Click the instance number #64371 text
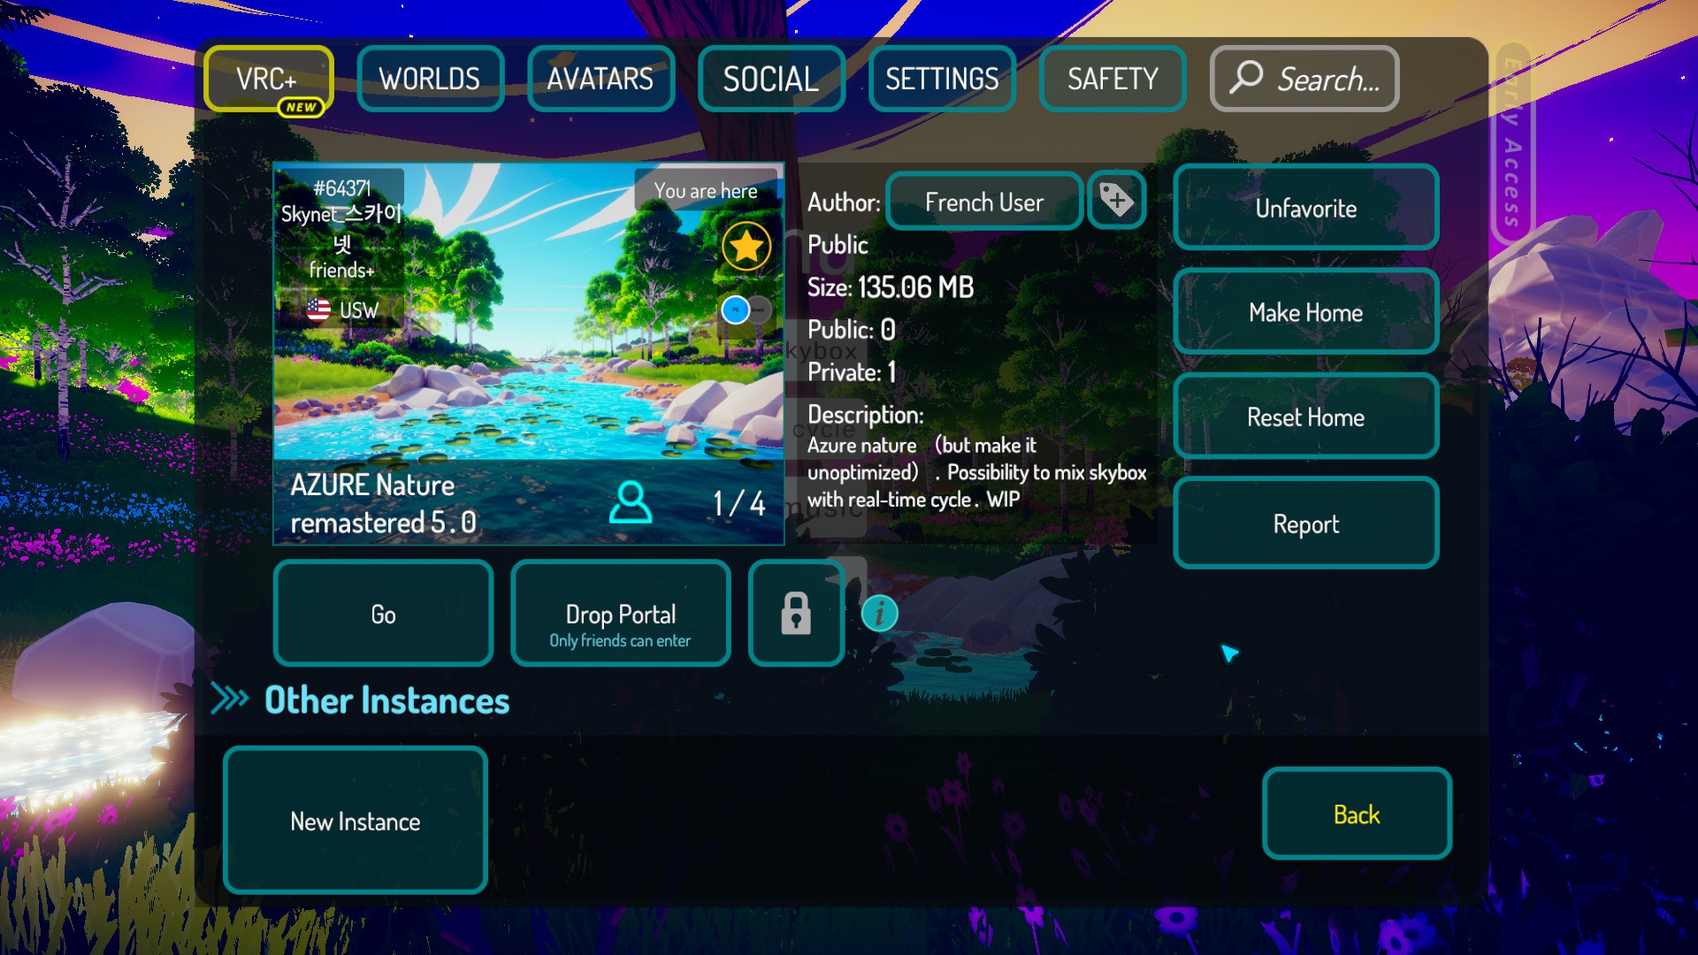This screenshot has height=955, width=1698. [x=342, y=188]
